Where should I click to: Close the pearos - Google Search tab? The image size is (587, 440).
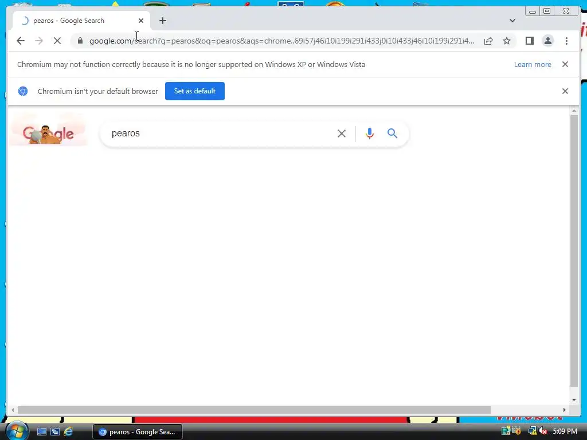click(x=141, y=21)
